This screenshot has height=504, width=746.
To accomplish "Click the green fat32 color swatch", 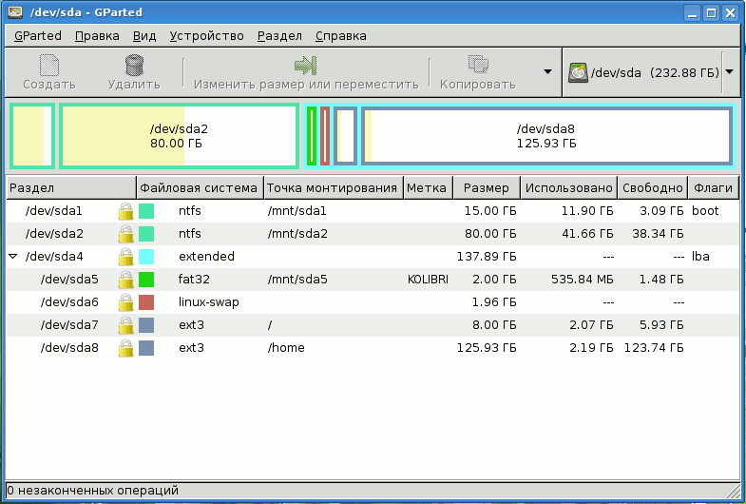I will (x=146, y=280).
